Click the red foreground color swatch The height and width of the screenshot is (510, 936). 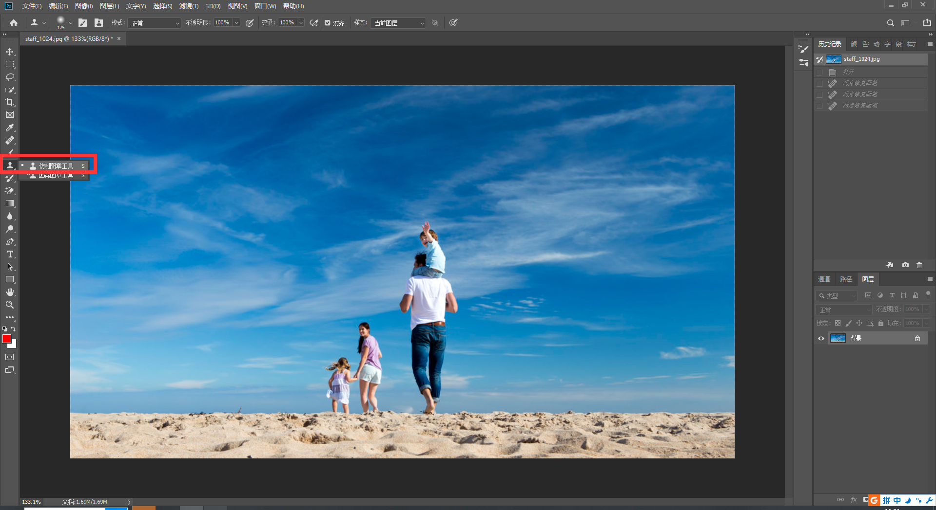[x=7, y=339]
